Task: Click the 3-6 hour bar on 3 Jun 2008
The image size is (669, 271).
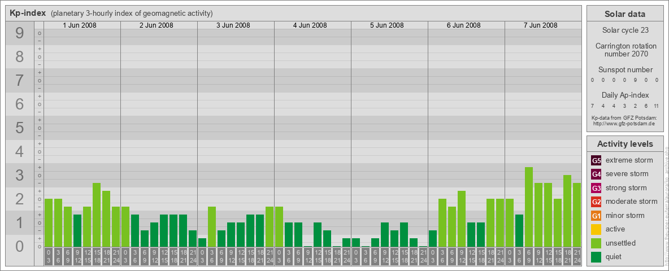Action: point(212,227)
